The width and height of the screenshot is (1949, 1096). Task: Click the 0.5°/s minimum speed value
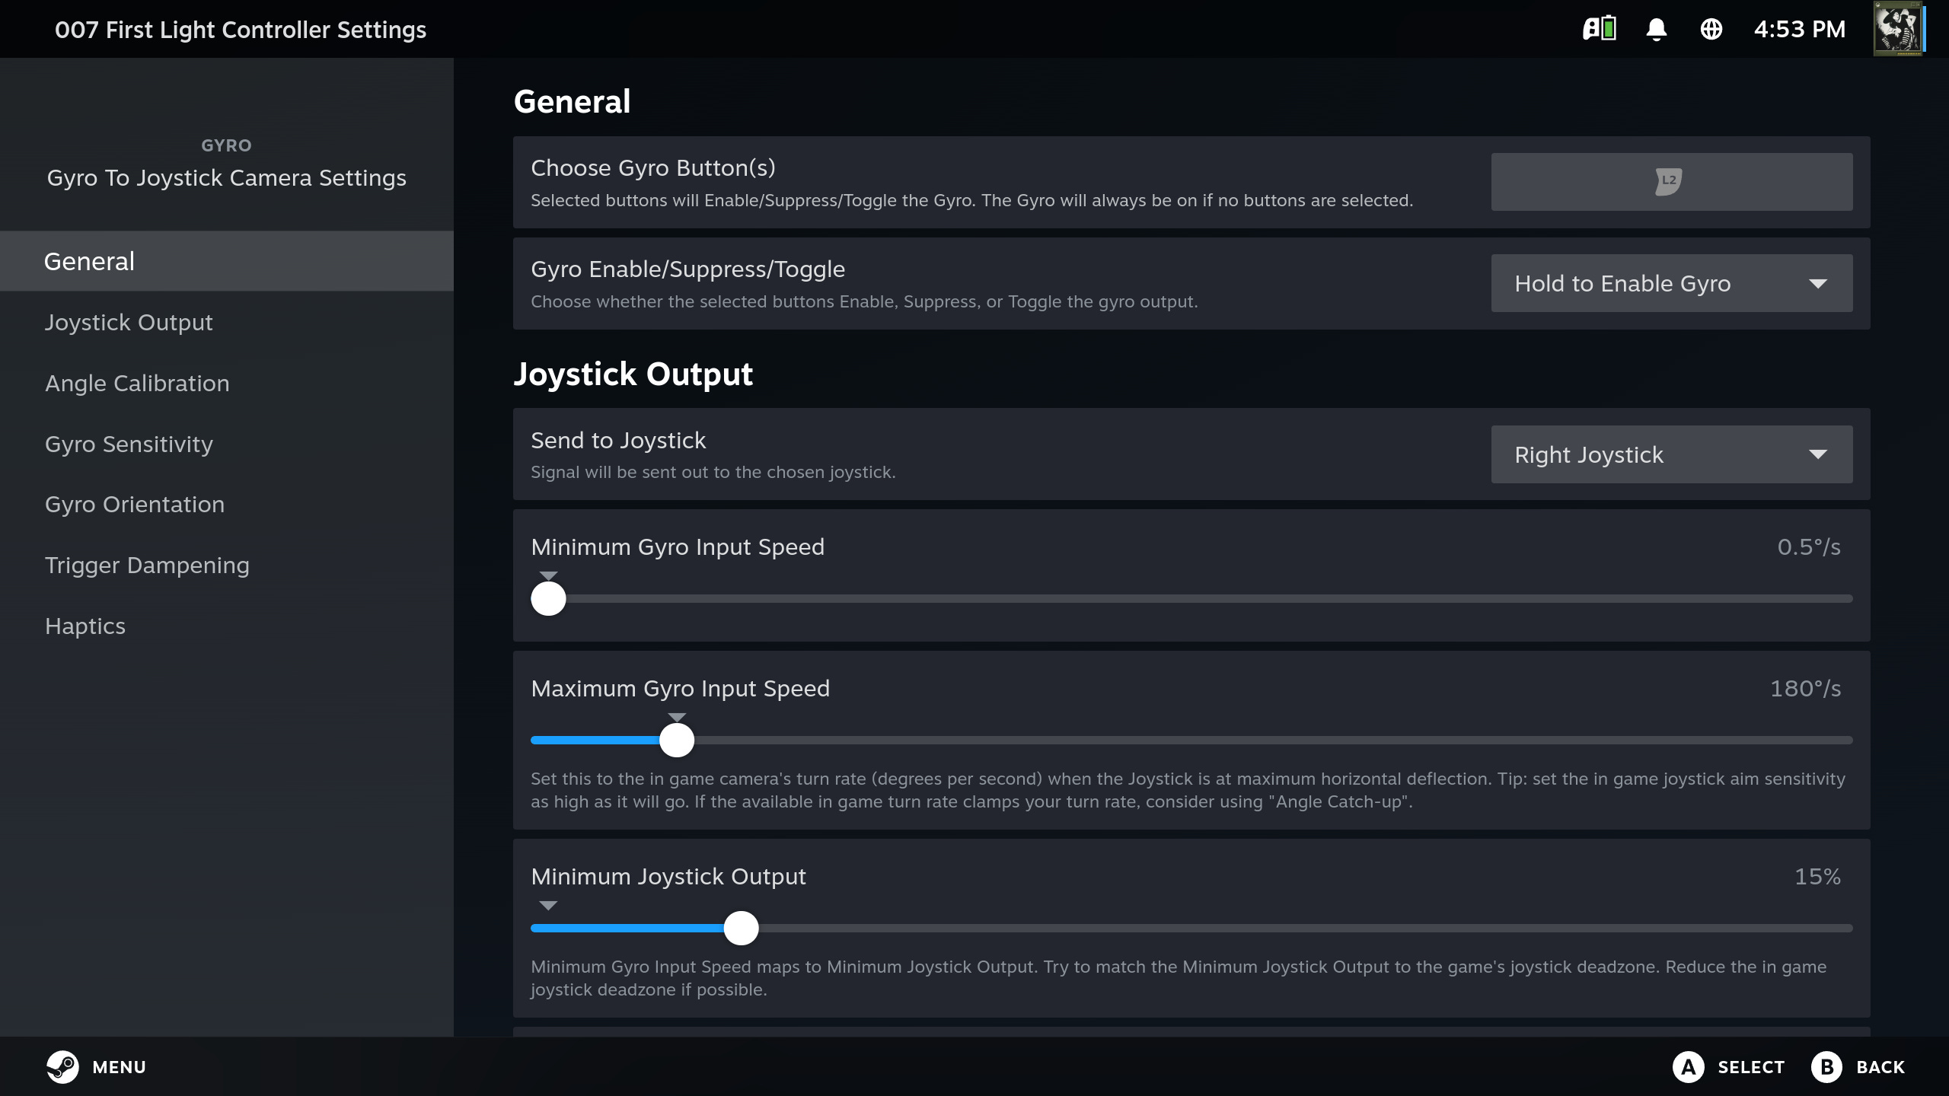tap(1808, 546)
